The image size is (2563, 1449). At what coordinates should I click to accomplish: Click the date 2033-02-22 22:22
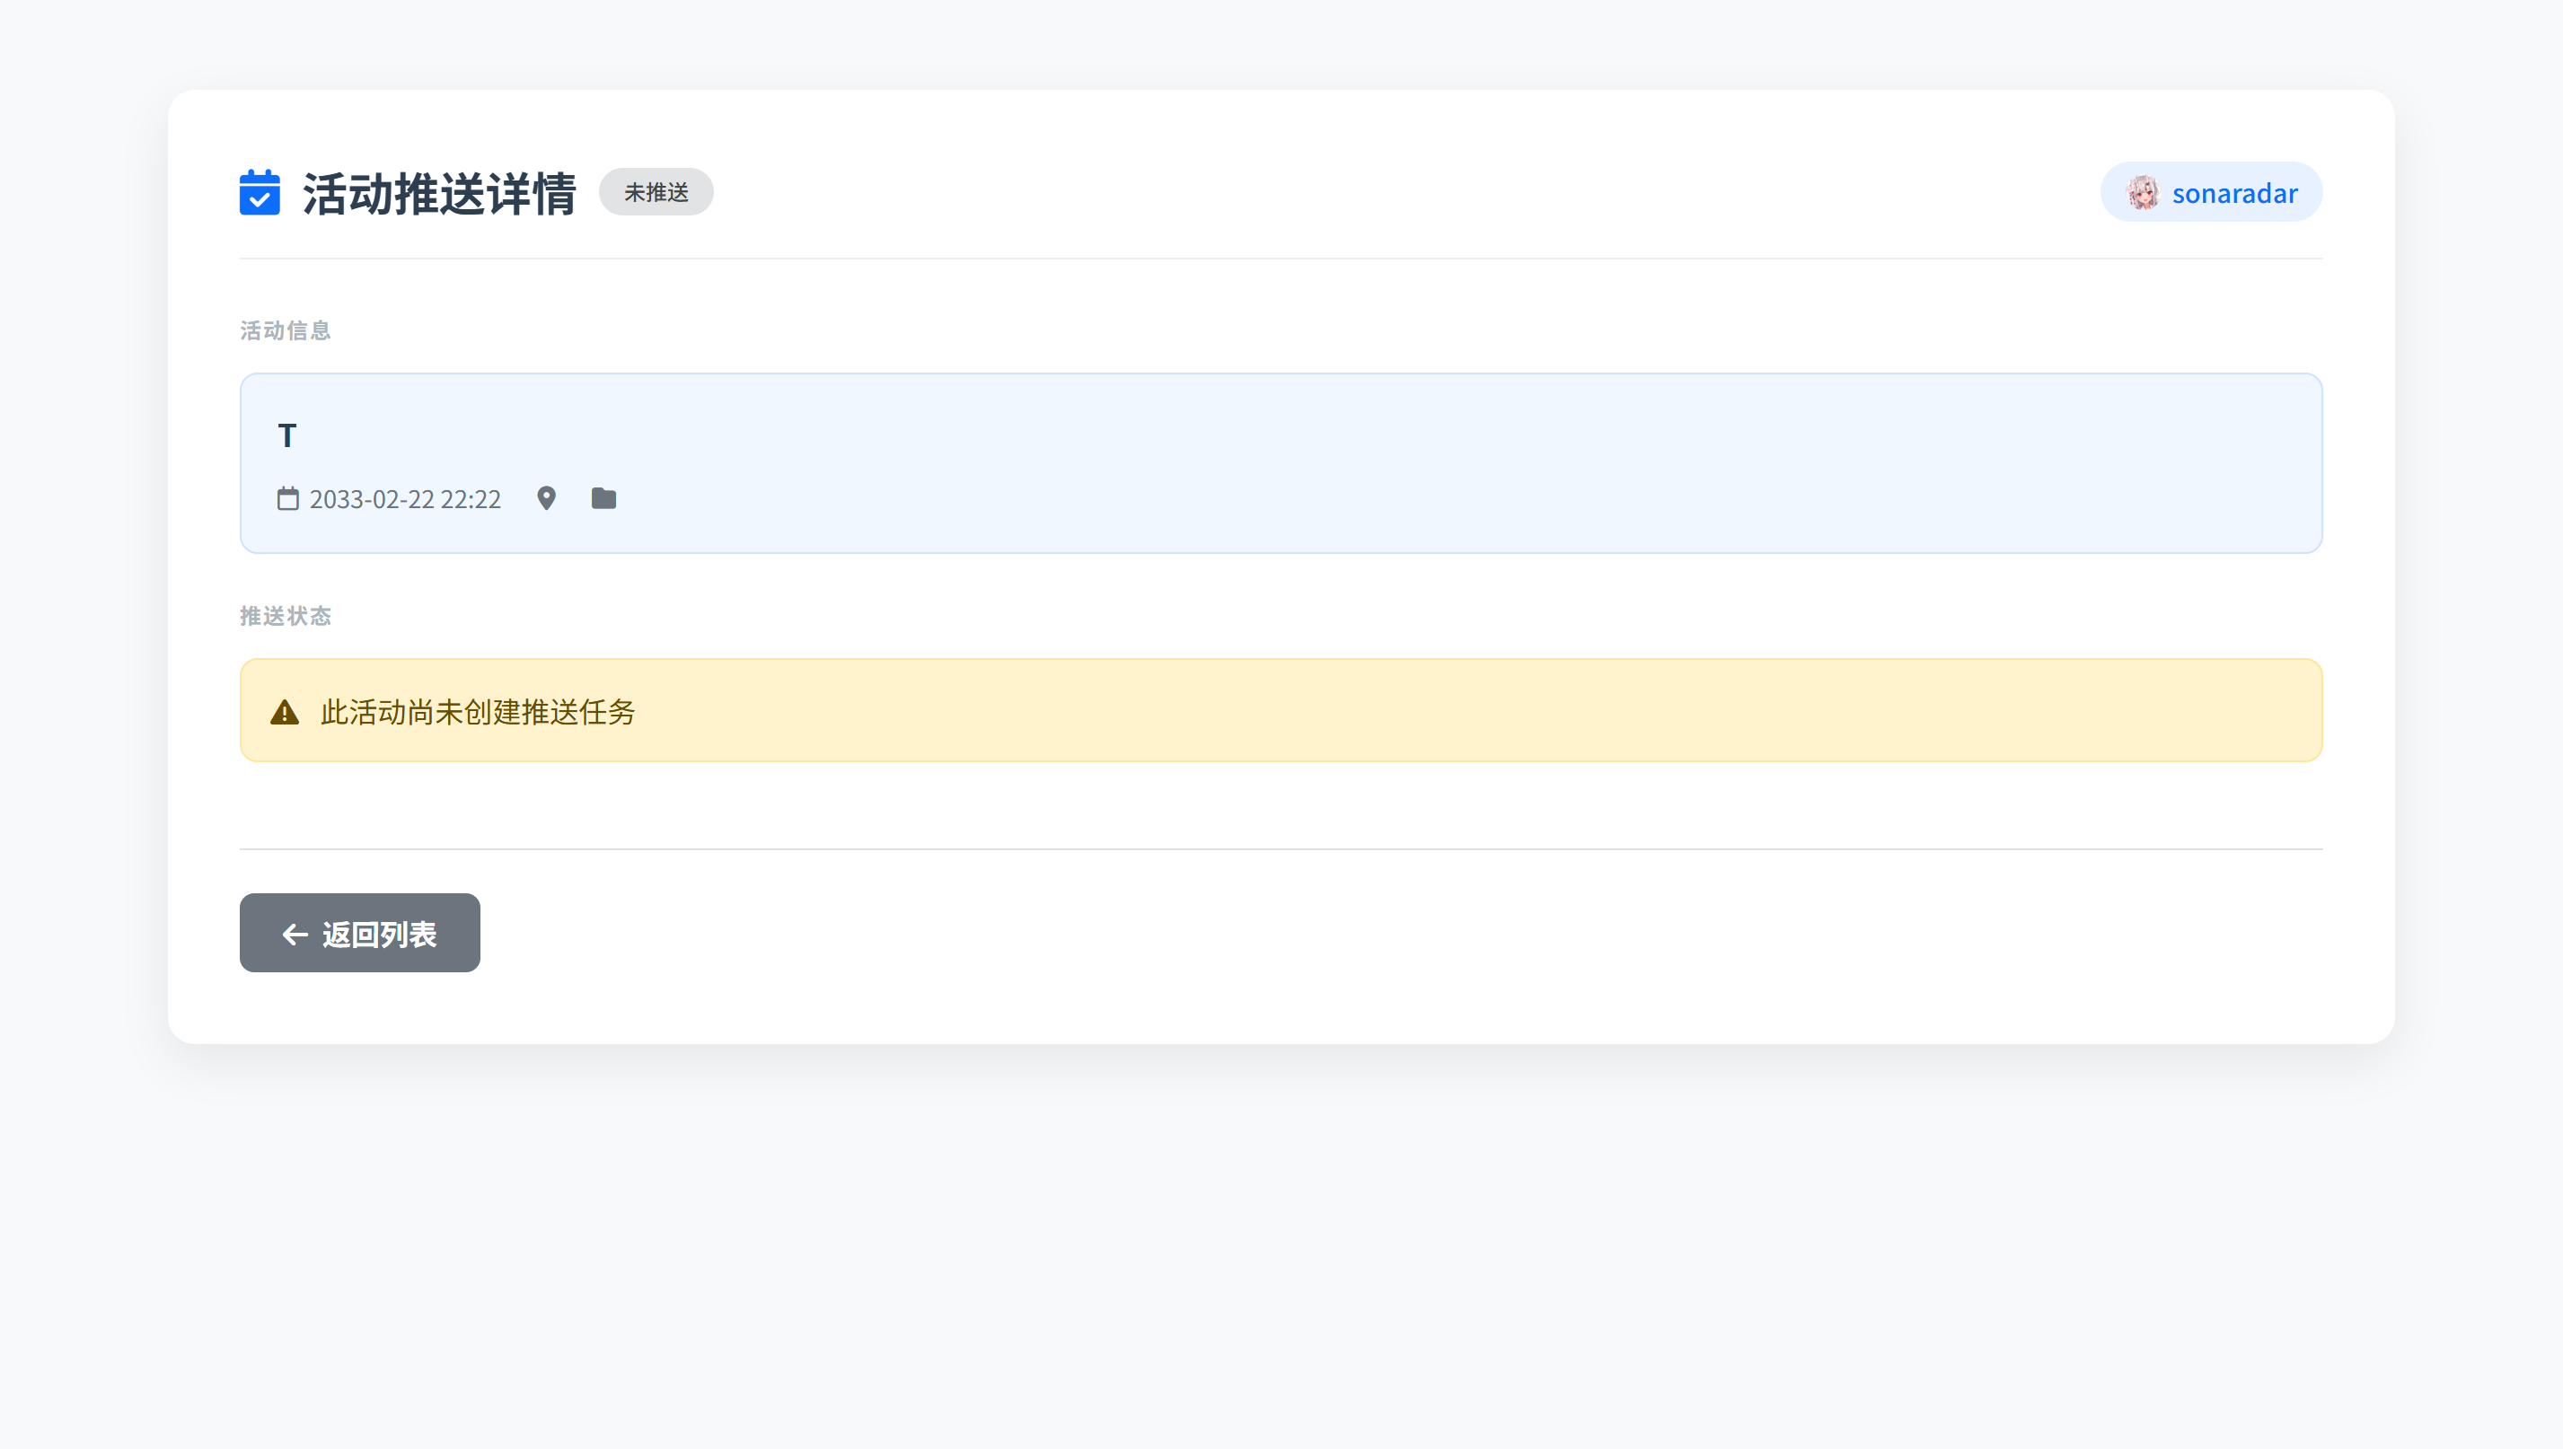coord(405,499)
